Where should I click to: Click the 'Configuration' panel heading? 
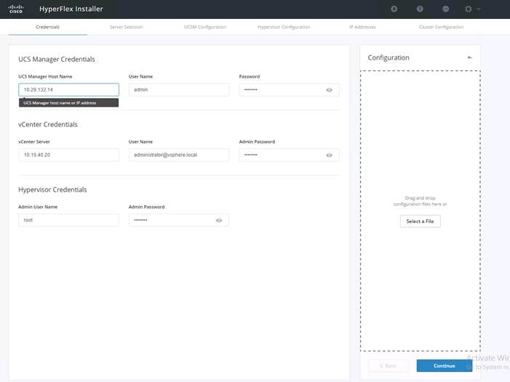pyautogui.click(x=389, y=57)
